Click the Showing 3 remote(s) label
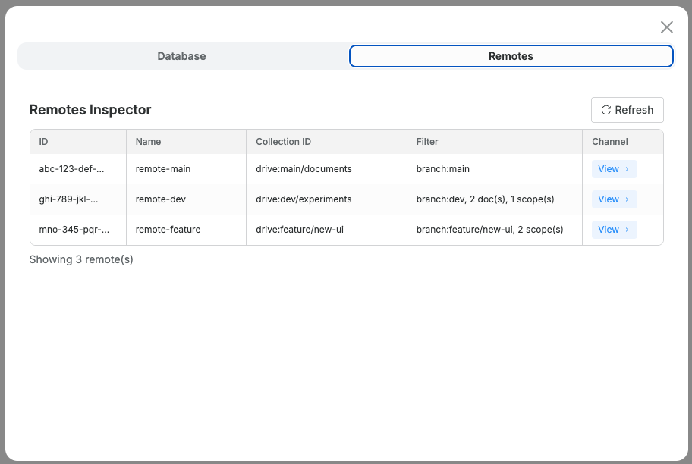This screenshot has width=692, height=464. (x=80, y=259)
